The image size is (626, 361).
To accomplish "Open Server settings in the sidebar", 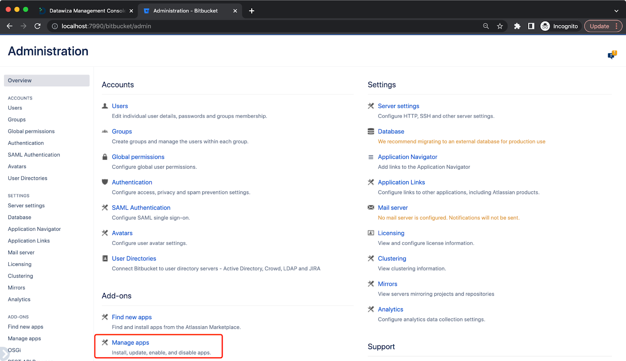I will (26, 206).
